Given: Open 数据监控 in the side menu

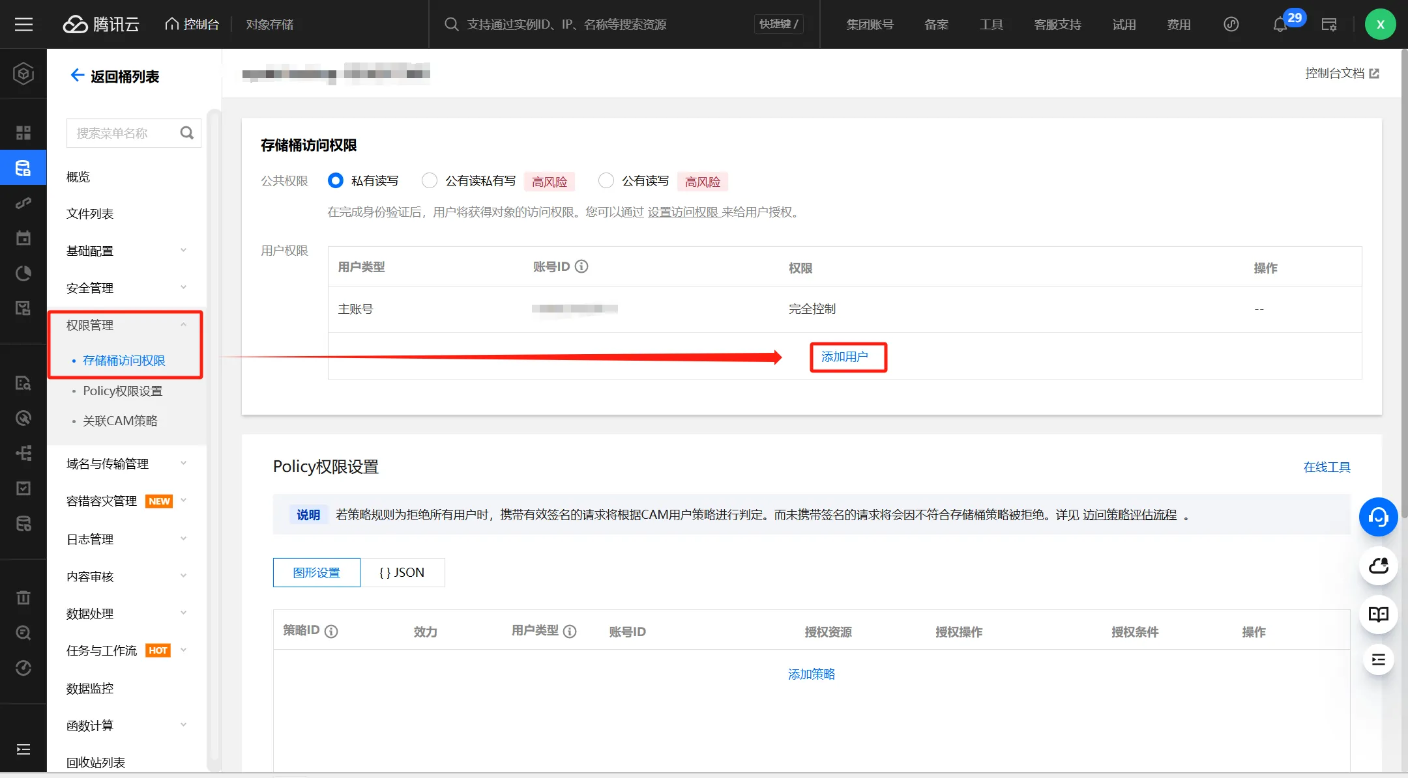Looking at the screenshot, I should pyautogui.click(x=90, y=688).
